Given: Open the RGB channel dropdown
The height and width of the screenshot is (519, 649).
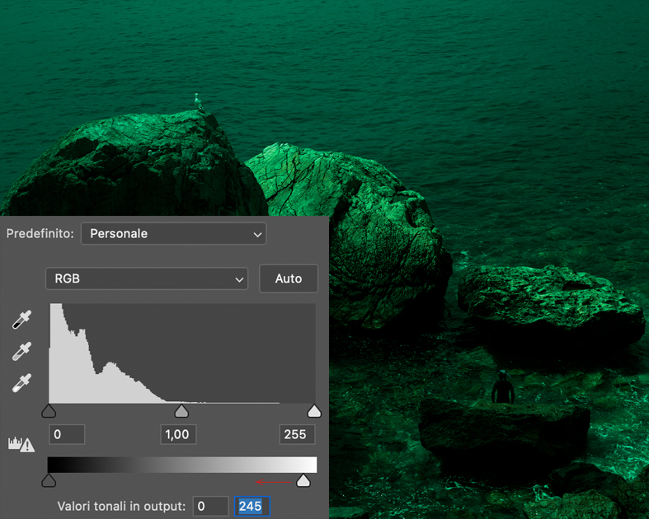Looking at the screenshot, I should point(147,278).
